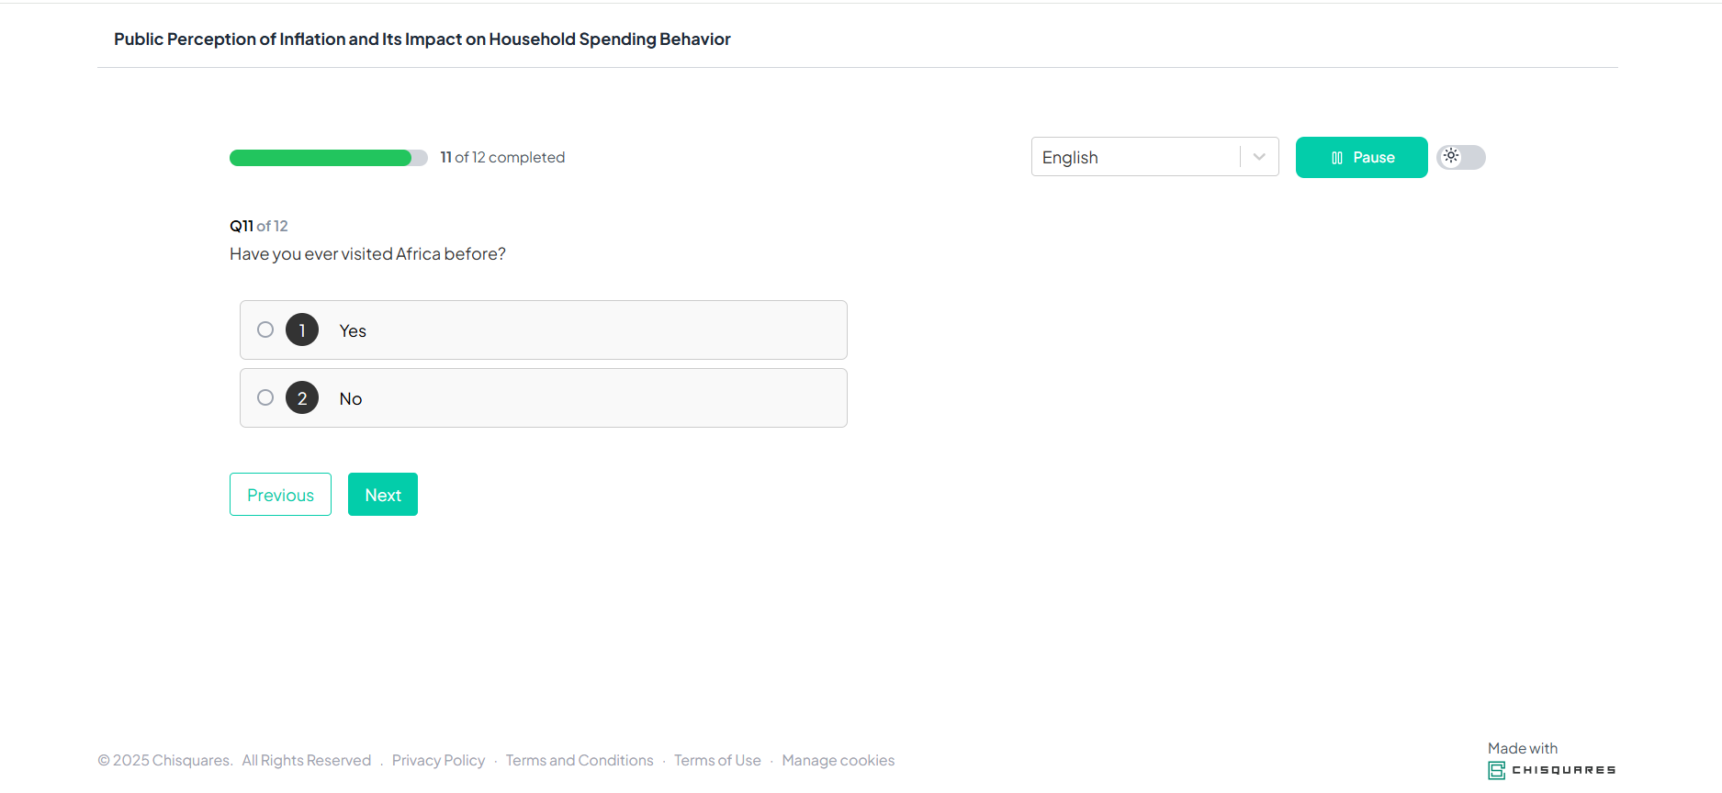The image size is (1722, 793).
Task: Open the Terms of Use link
Action: (x=717, y=760)
